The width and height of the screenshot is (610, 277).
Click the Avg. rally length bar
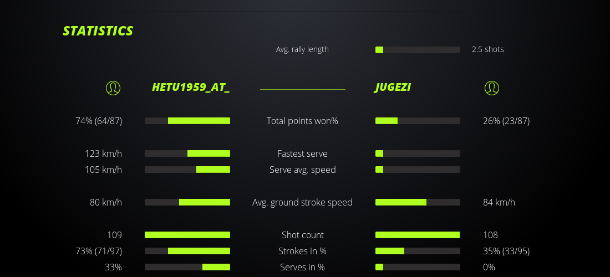(x=418, y=50)
